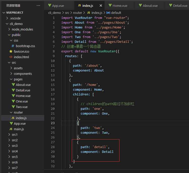This screenshot has height=173, width=189.
Task: Click index.js in the breadcrumb path
Action: 97,13
